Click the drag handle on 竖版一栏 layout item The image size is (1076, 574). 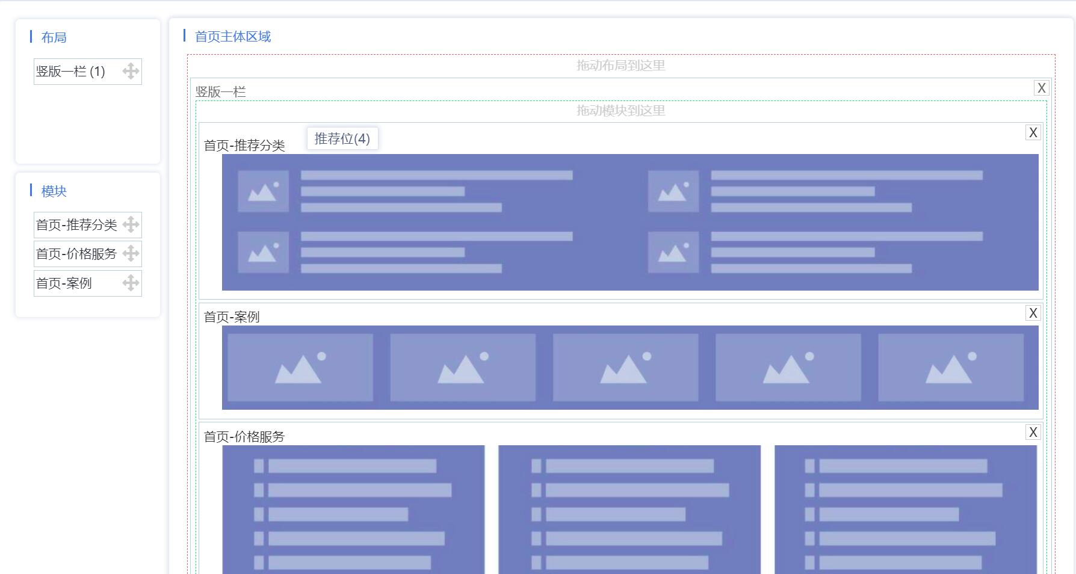(x=130, y=72)
